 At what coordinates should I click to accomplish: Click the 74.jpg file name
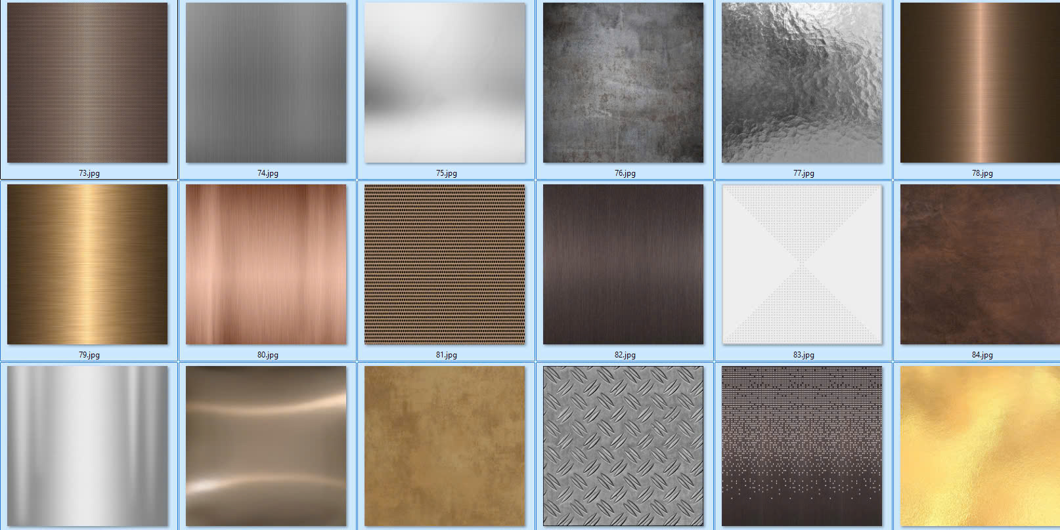[x=268, y=173]
